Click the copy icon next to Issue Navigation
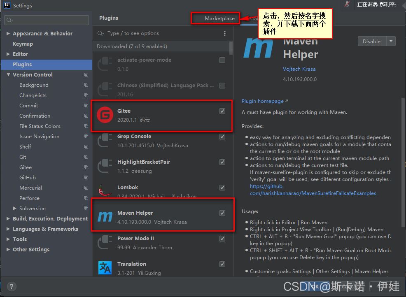406x297 pixels. pyautogui.click(x=86, y=137)
